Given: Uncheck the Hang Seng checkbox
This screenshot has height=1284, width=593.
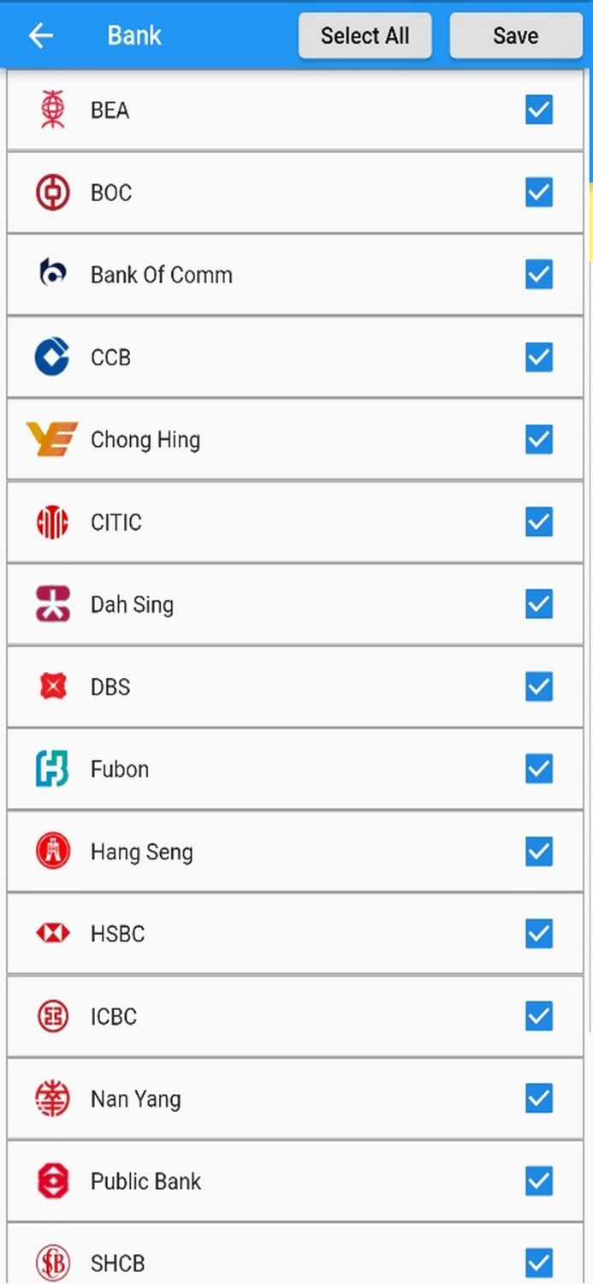Looking at the screenshot, I should [539, 851].
